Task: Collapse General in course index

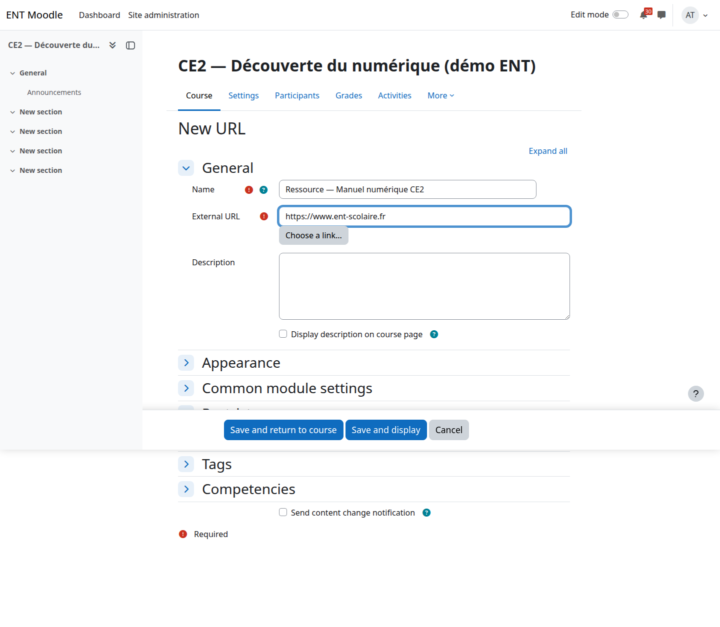Action: [x=12, y=73]
